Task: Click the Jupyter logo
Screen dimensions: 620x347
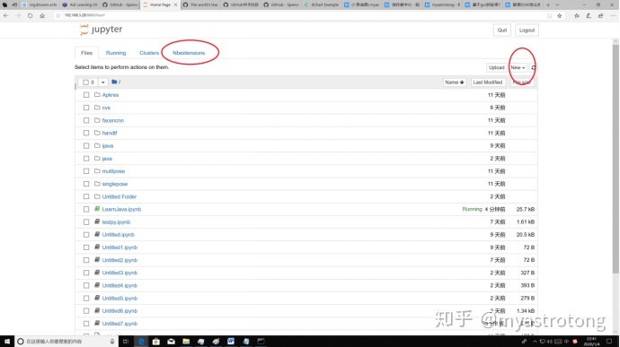Action: (102, 30)
